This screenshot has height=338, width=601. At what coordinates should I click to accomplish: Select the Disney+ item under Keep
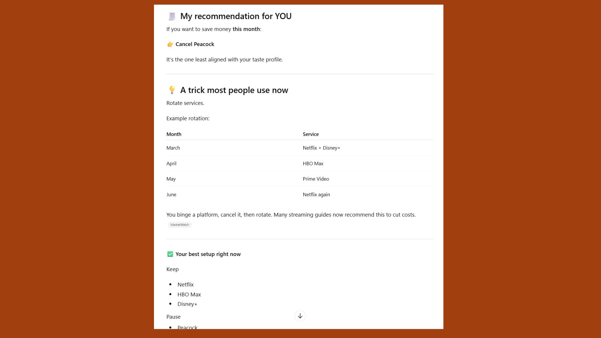click(x=187, y=304)
